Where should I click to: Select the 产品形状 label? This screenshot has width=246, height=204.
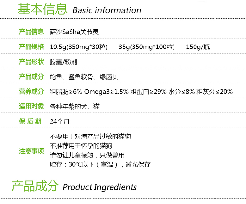pyautogui.click(x=31, y=62)
